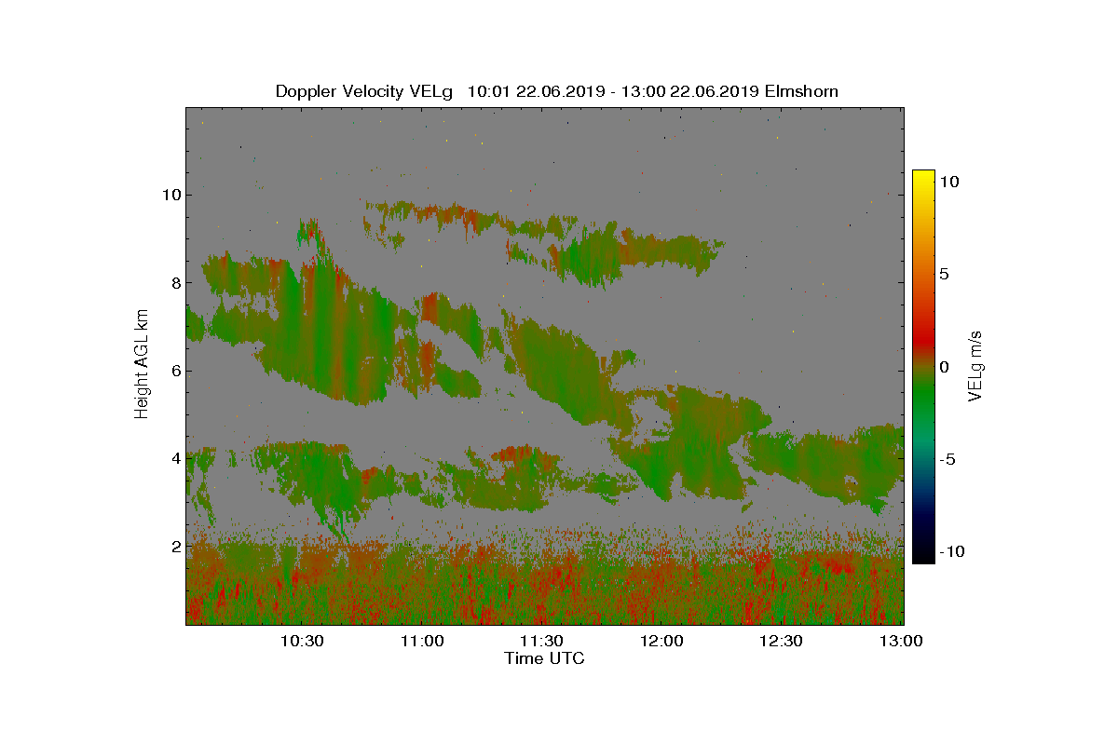Image resolution: width=1118 pixels, height=745 pixels.
Task: Click the colorbar tick value 0
Action: tap(944, 367)
